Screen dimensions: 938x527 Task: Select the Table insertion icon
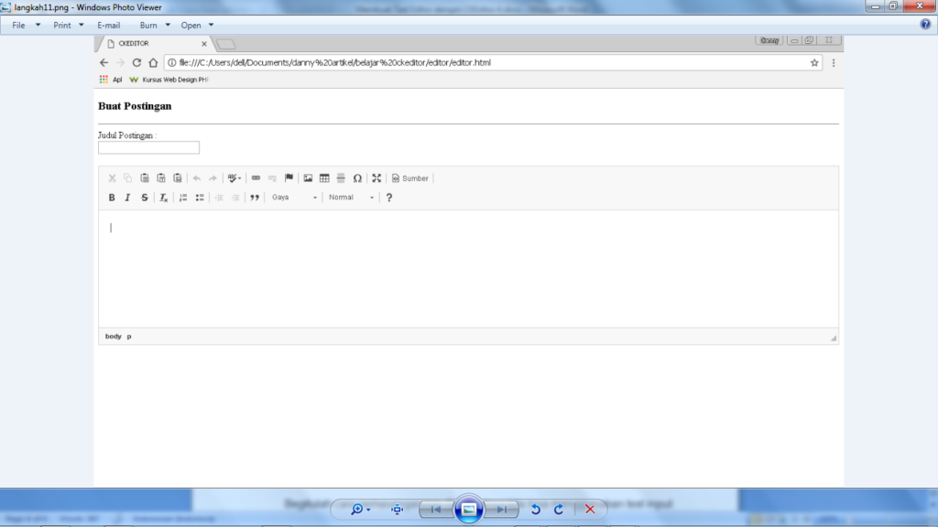click(323, 178)
